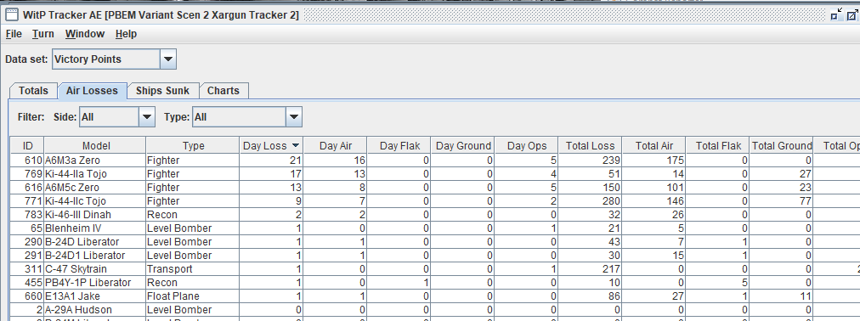Select the B-24D1 Liberator row
Image resolution: width=860 pixels, height=321 pixels.
click(x=435, y=256)
